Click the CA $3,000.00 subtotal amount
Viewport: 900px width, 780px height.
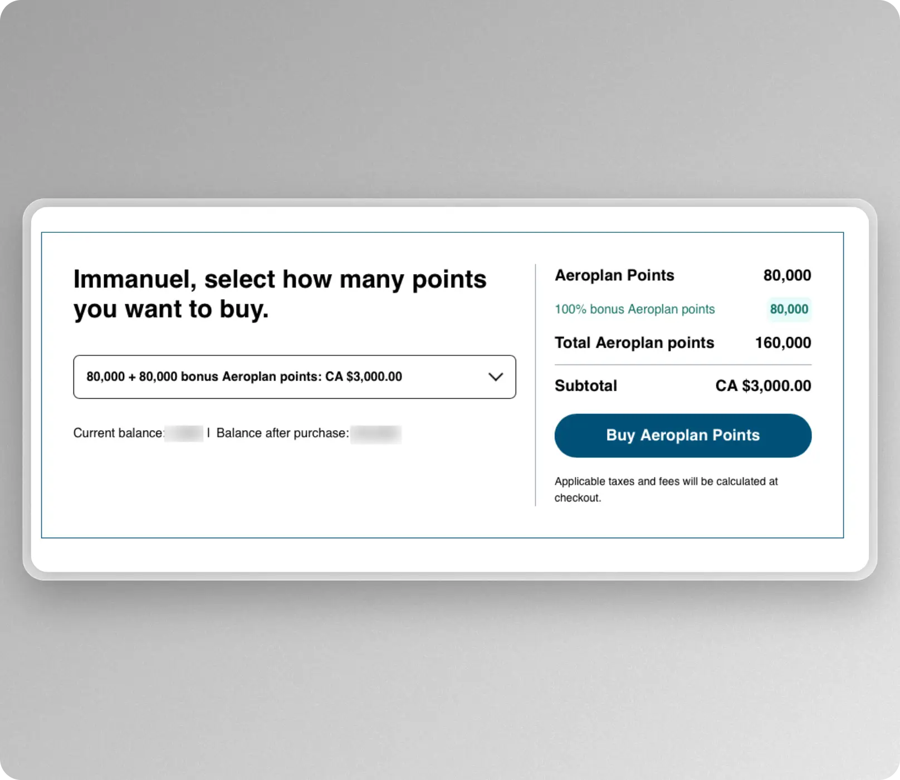[x=763, y=386]
